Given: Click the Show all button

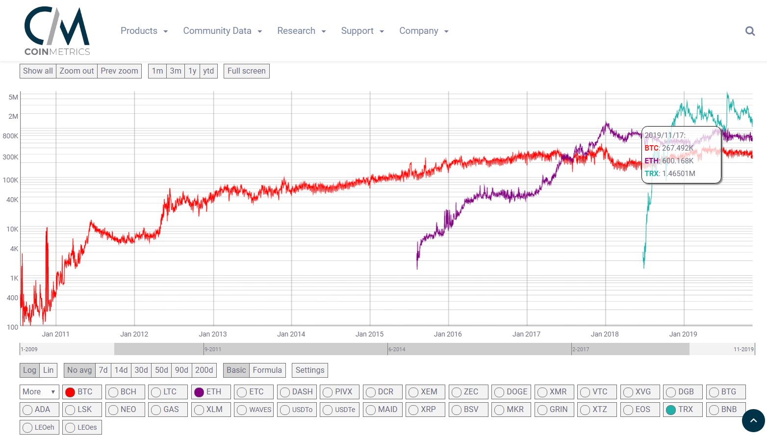Looking at the screenshot, I should tap(38, 71).
